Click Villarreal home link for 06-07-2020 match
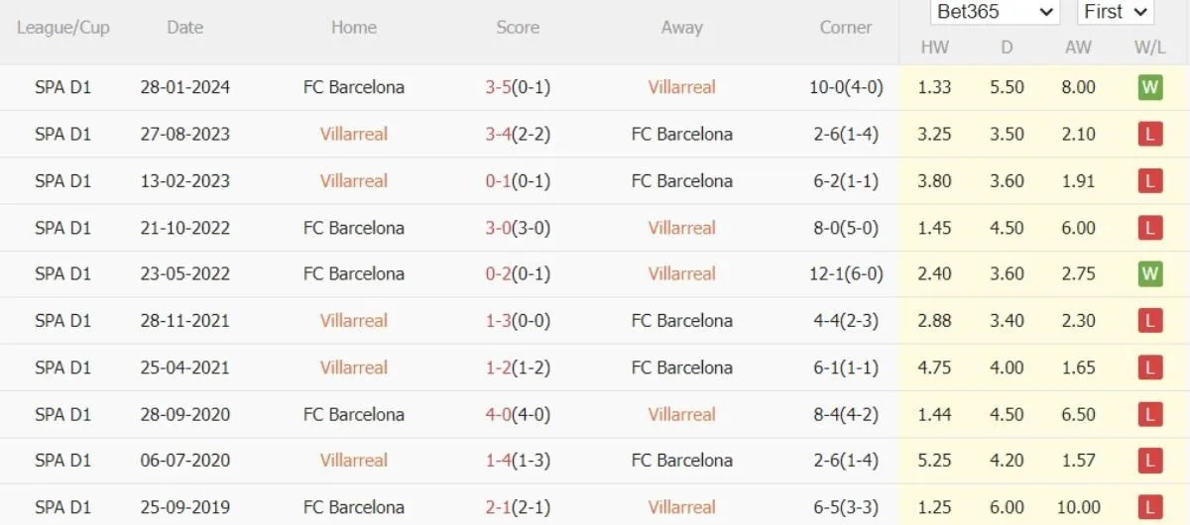This screenshot has width=1190, height=525. click(354, 461)
